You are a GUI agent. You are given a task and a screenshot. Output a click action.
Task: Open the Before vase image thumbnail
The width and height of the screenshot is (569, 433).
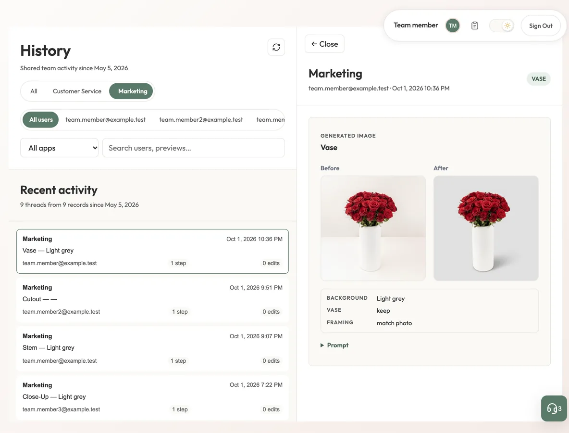click(x=373, y=228)
